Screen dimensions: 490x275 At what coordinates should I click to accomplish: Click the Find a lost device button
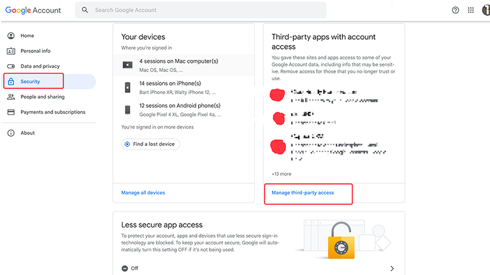coord(151,144)
